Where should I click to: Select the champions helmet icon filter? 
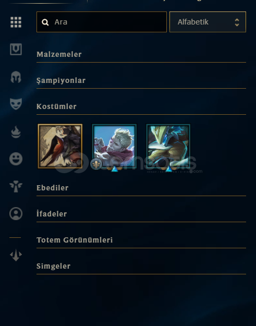16,77
